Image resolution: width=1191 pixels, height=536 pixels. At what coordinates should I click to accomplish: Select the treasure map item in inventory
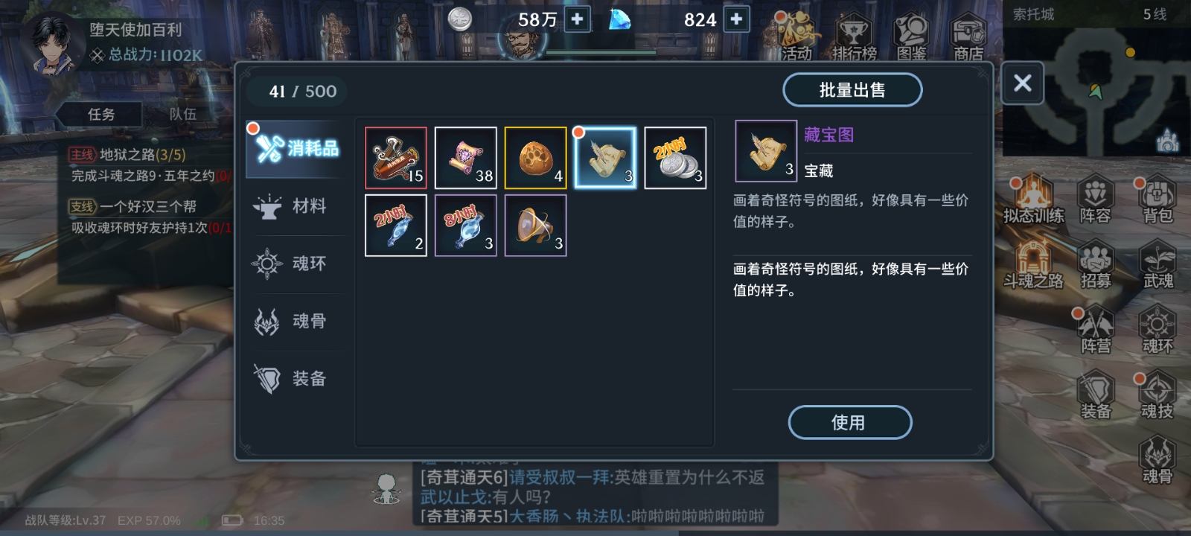tap(605, 158)
